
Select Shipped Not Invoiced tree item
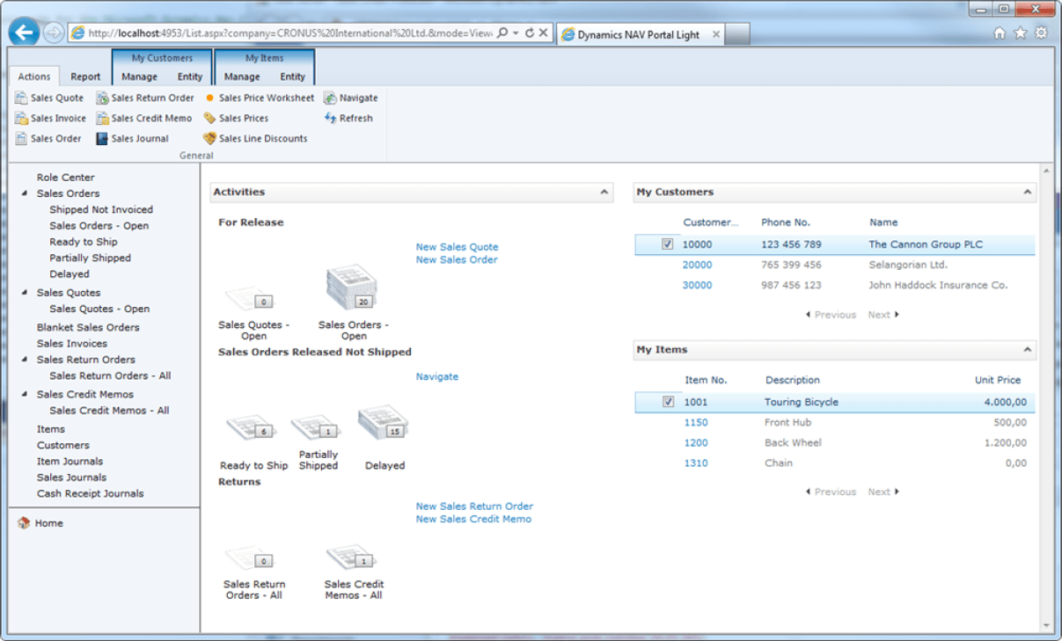pos(101,210)
